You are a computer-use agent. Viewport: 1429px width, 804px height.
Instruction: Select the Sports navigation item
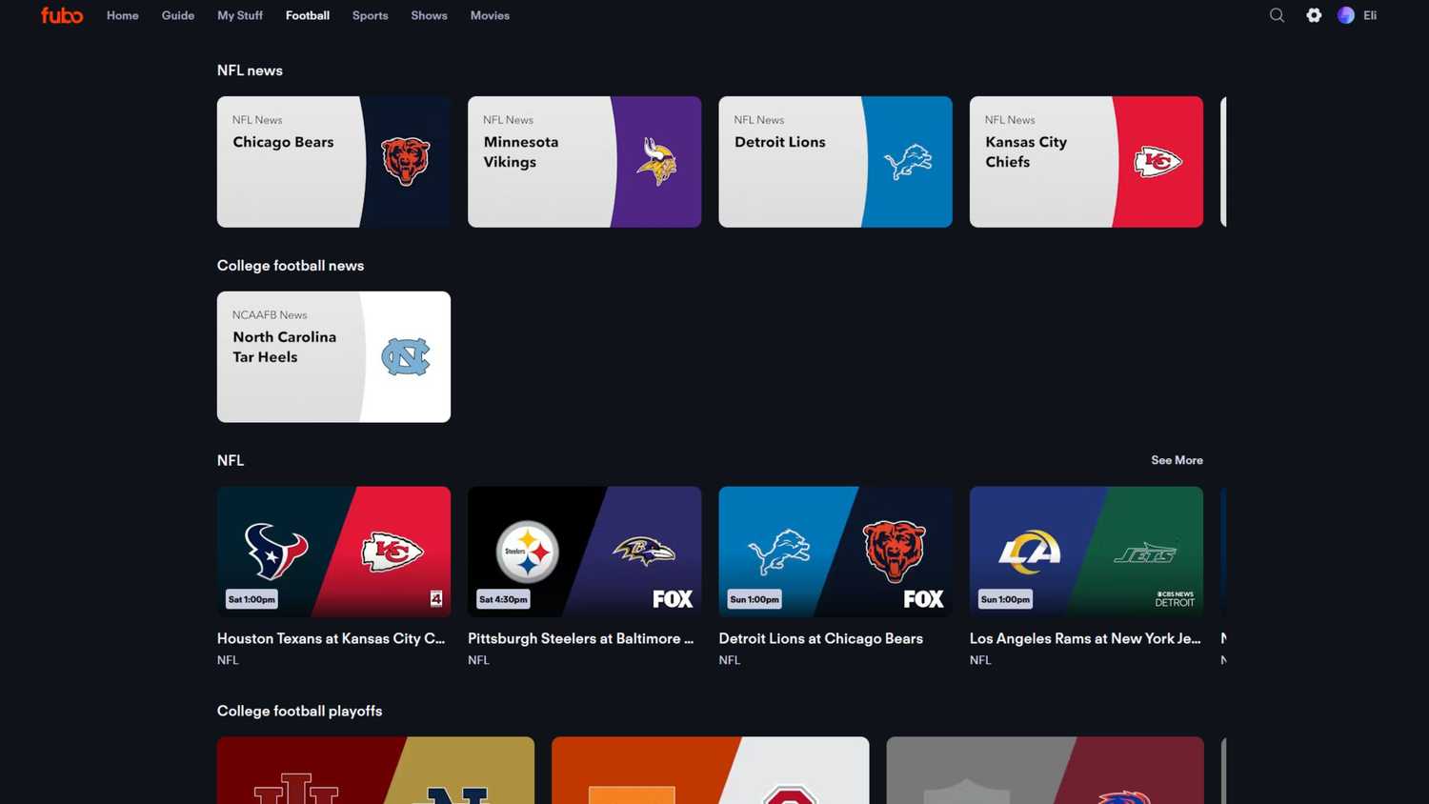[370, 15]
